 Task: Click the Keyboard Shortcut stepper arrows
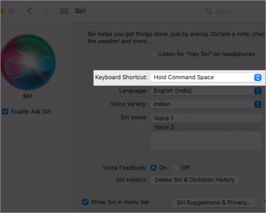(257, 77)
